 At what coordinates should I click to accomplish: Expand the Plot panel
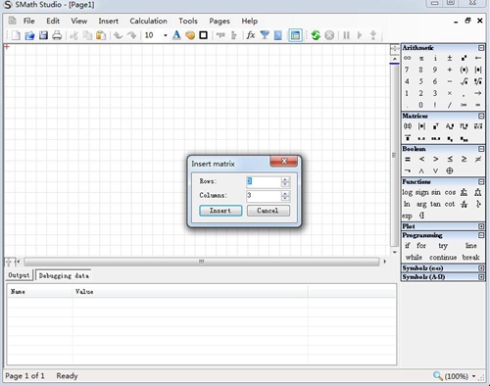(x=481, y=226)
